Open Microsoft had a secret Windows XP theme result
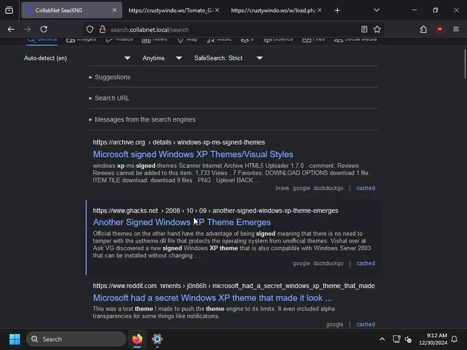 [x=213, y=298]
